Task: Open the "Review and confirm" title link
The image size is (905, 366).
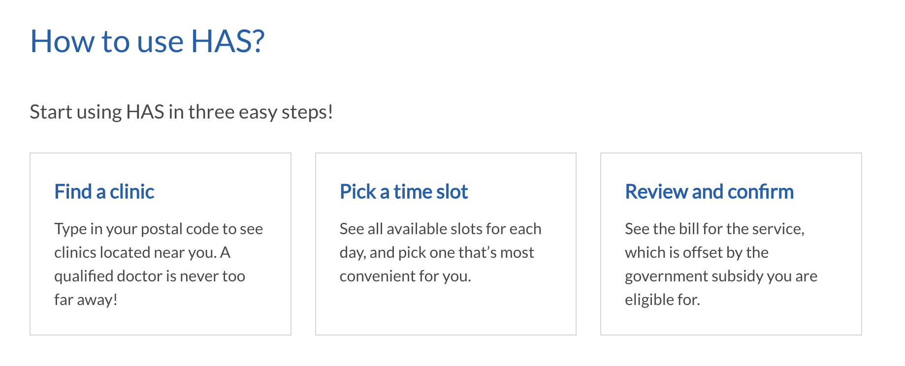Action: [x=710, y=191]
